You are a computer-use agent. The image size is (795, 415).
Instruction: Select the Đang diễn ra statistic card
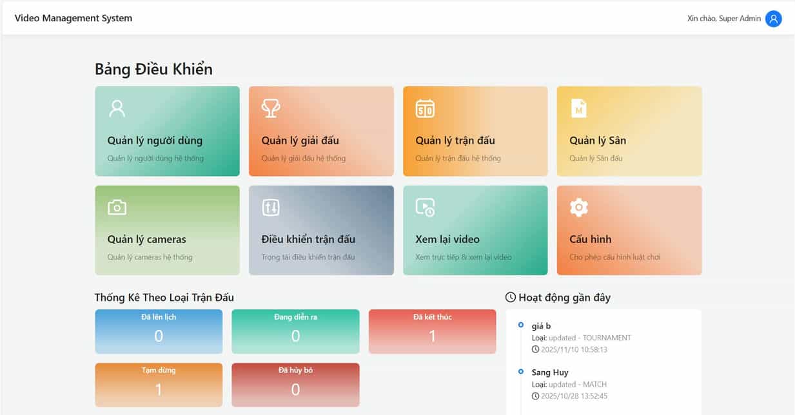[x=295, y=331]
